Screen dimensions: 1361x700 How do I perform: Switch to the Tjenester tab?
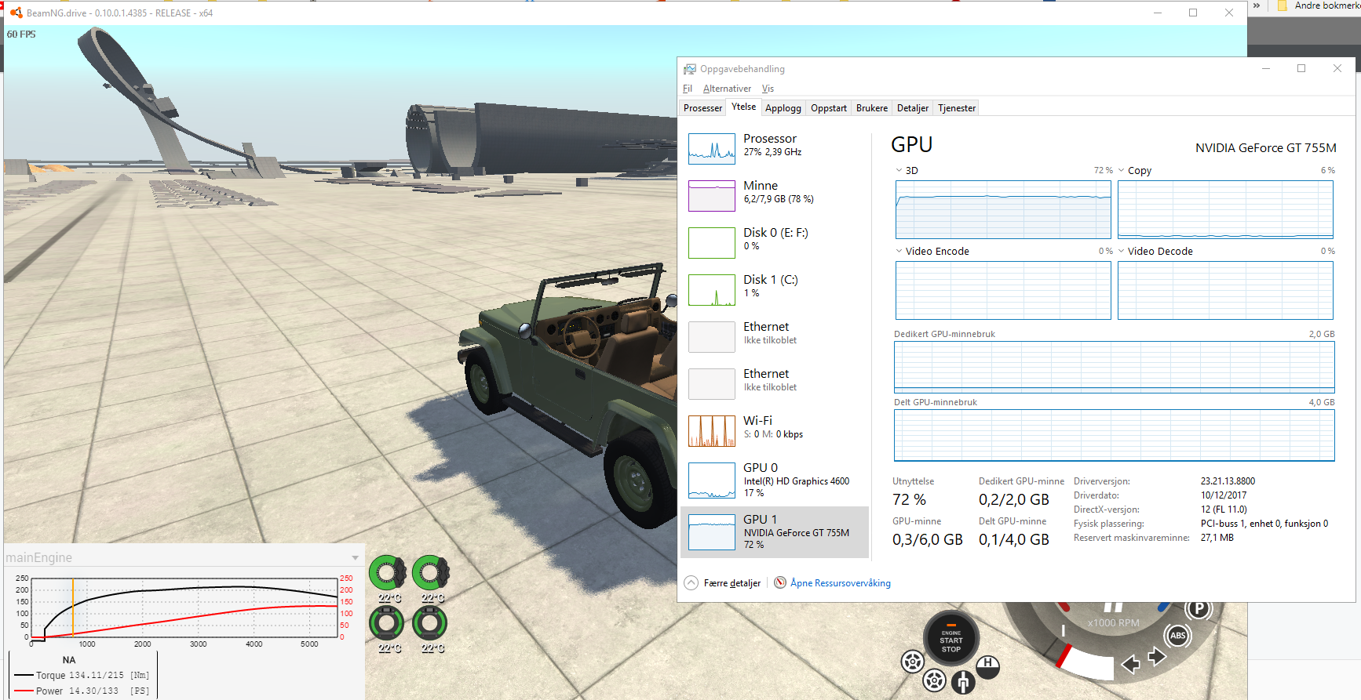(957, 108)
